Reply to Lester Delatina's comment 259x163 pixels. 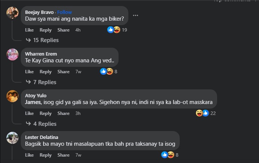46,155
